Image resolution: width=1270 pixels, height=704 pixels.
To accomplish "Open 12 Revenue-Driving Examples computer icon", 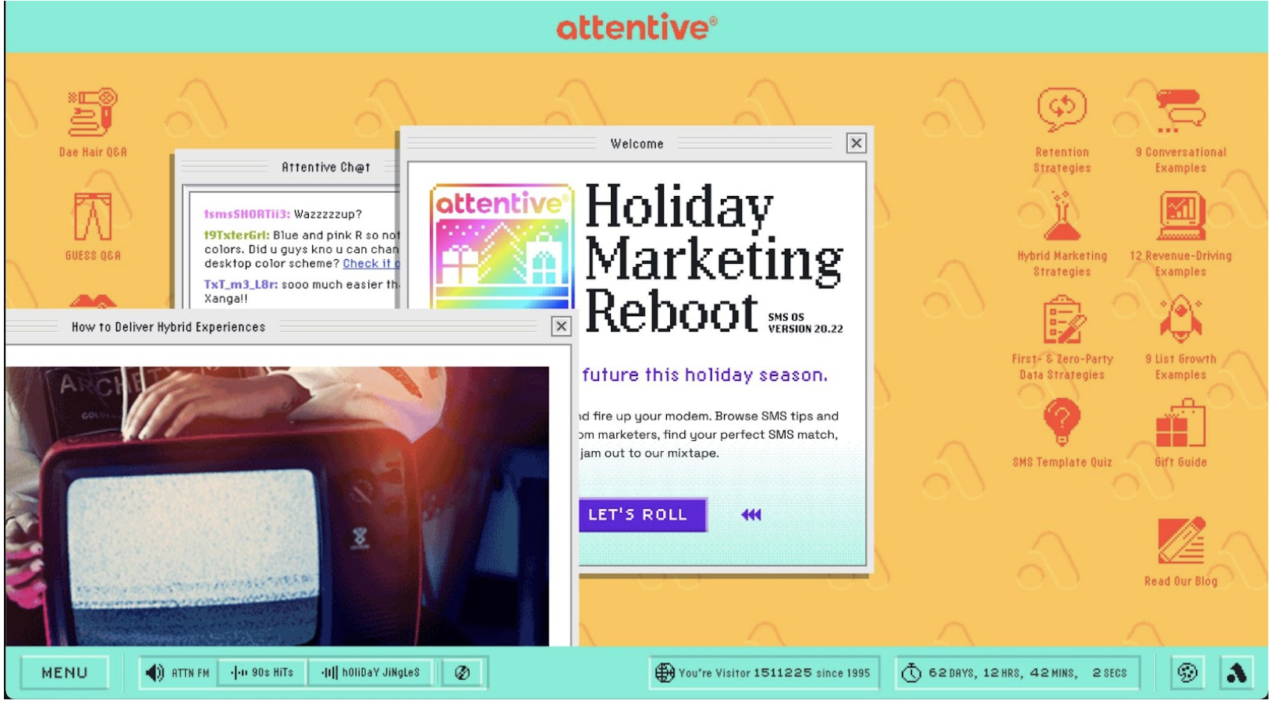I will tap(1180, 234).
